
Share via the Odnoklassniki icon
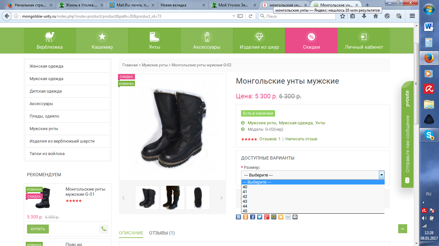(246, 217)
